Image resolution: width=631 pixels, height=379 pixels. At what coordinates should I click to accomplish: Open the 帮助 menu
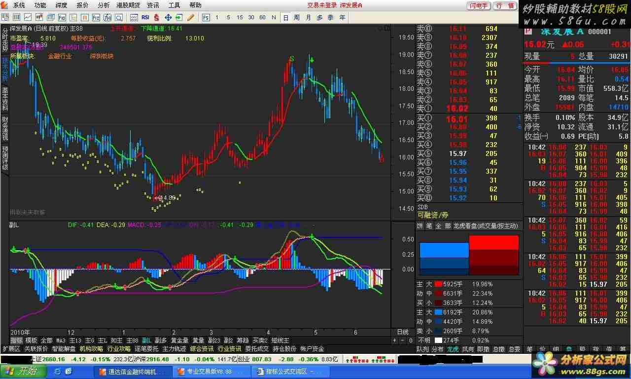pos(195,5)
